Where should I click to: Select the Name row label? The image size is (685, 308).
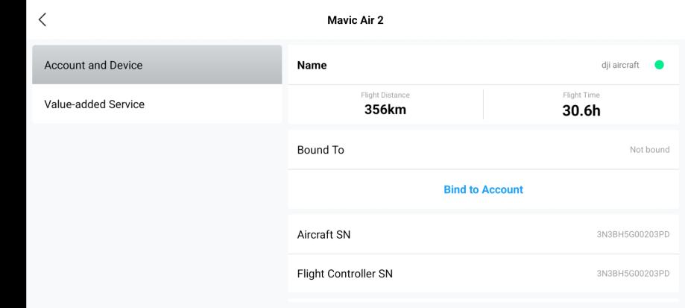pyautogui.click(x=312, y=65)
